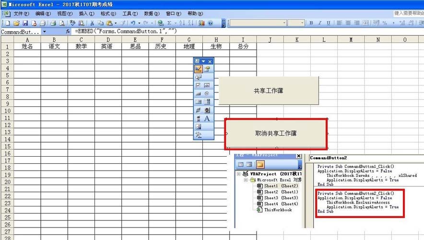Toggle Underline formatting
The width and height of the screenshot is (424, 240).
(x=328, y=23)
